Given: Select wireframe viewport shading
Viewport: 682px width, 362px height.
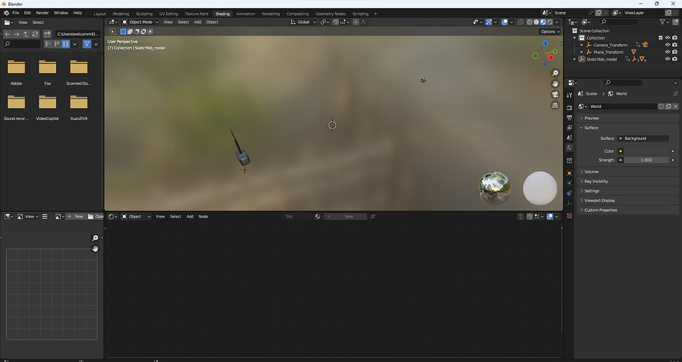Looking at the screenshot, I should [529, 22].
